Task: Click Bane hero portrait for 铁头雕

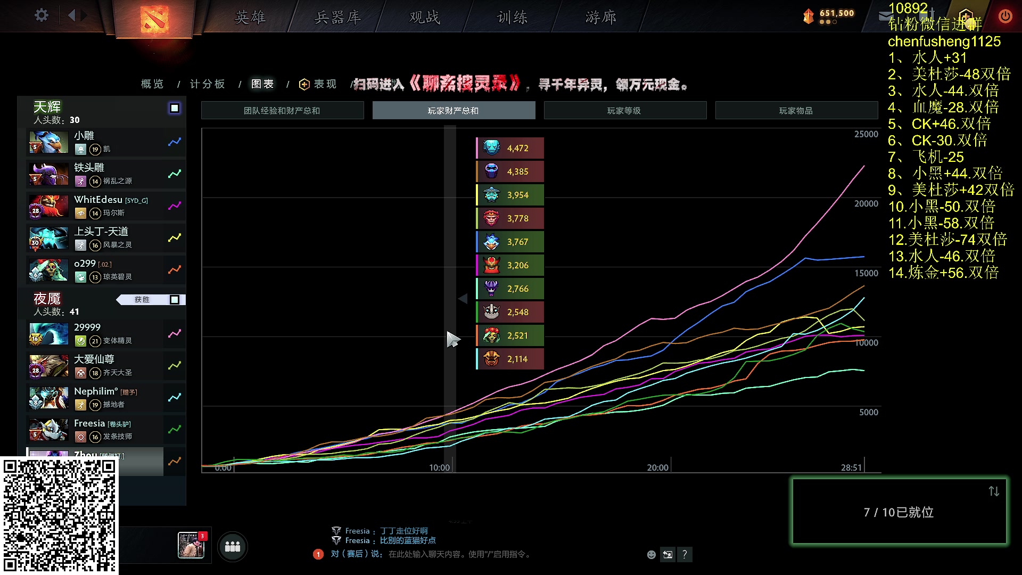Action: click(48, 174)
